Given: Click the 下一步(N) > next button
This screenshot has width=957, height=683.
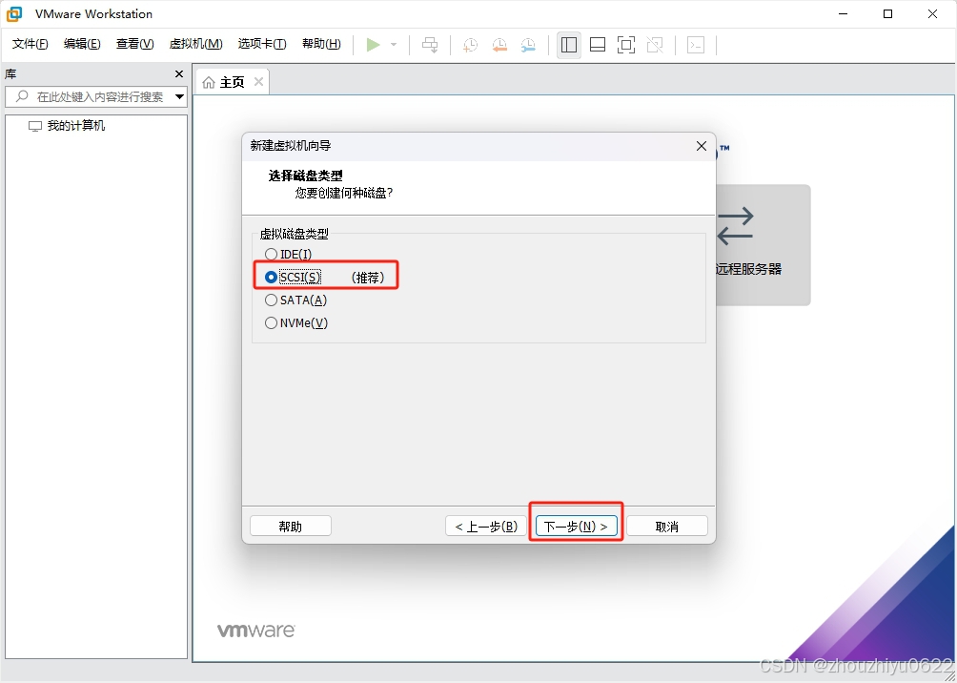Looking at the screenshot, I should pyautogui.click(x=576, y=526).
